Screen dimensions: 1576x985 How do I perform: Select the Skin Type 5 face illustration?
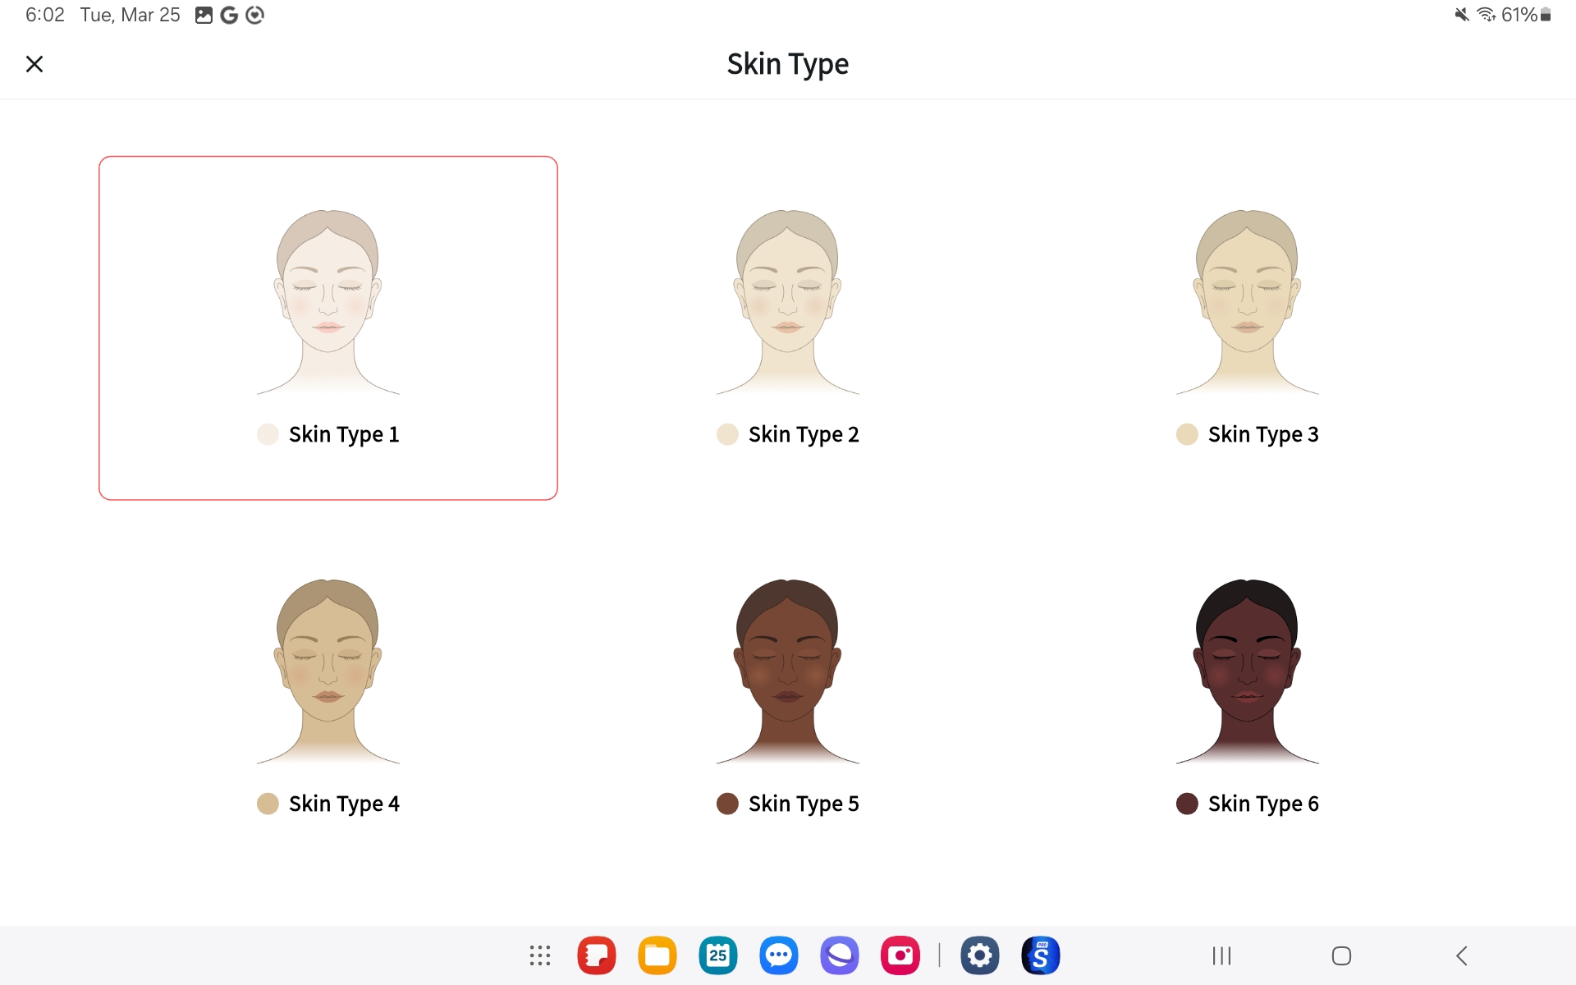point(788,671)
